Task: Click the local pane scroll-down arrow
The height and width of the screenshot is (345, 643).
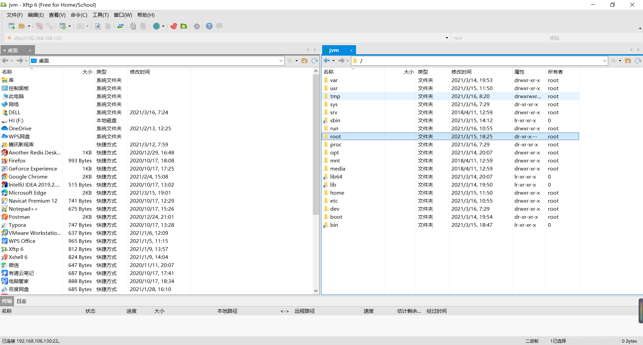Action: click(316, 291)
